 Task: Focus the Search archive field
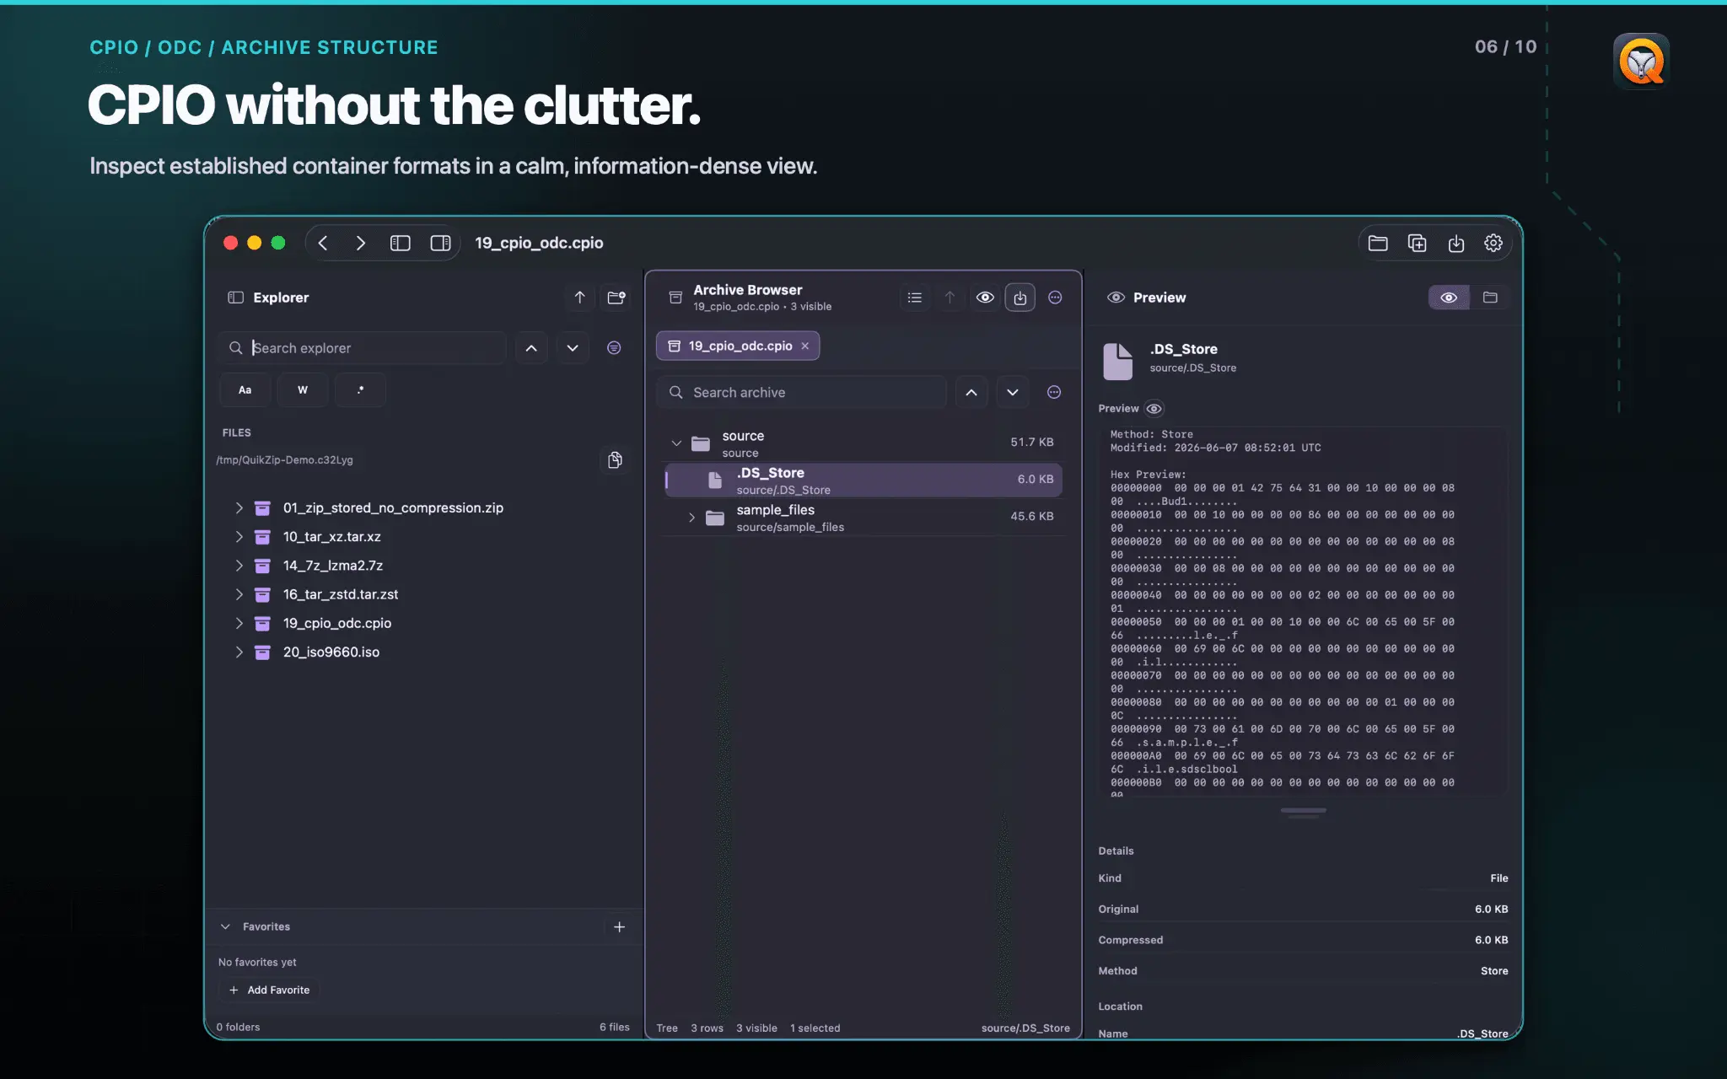(801, 392)
